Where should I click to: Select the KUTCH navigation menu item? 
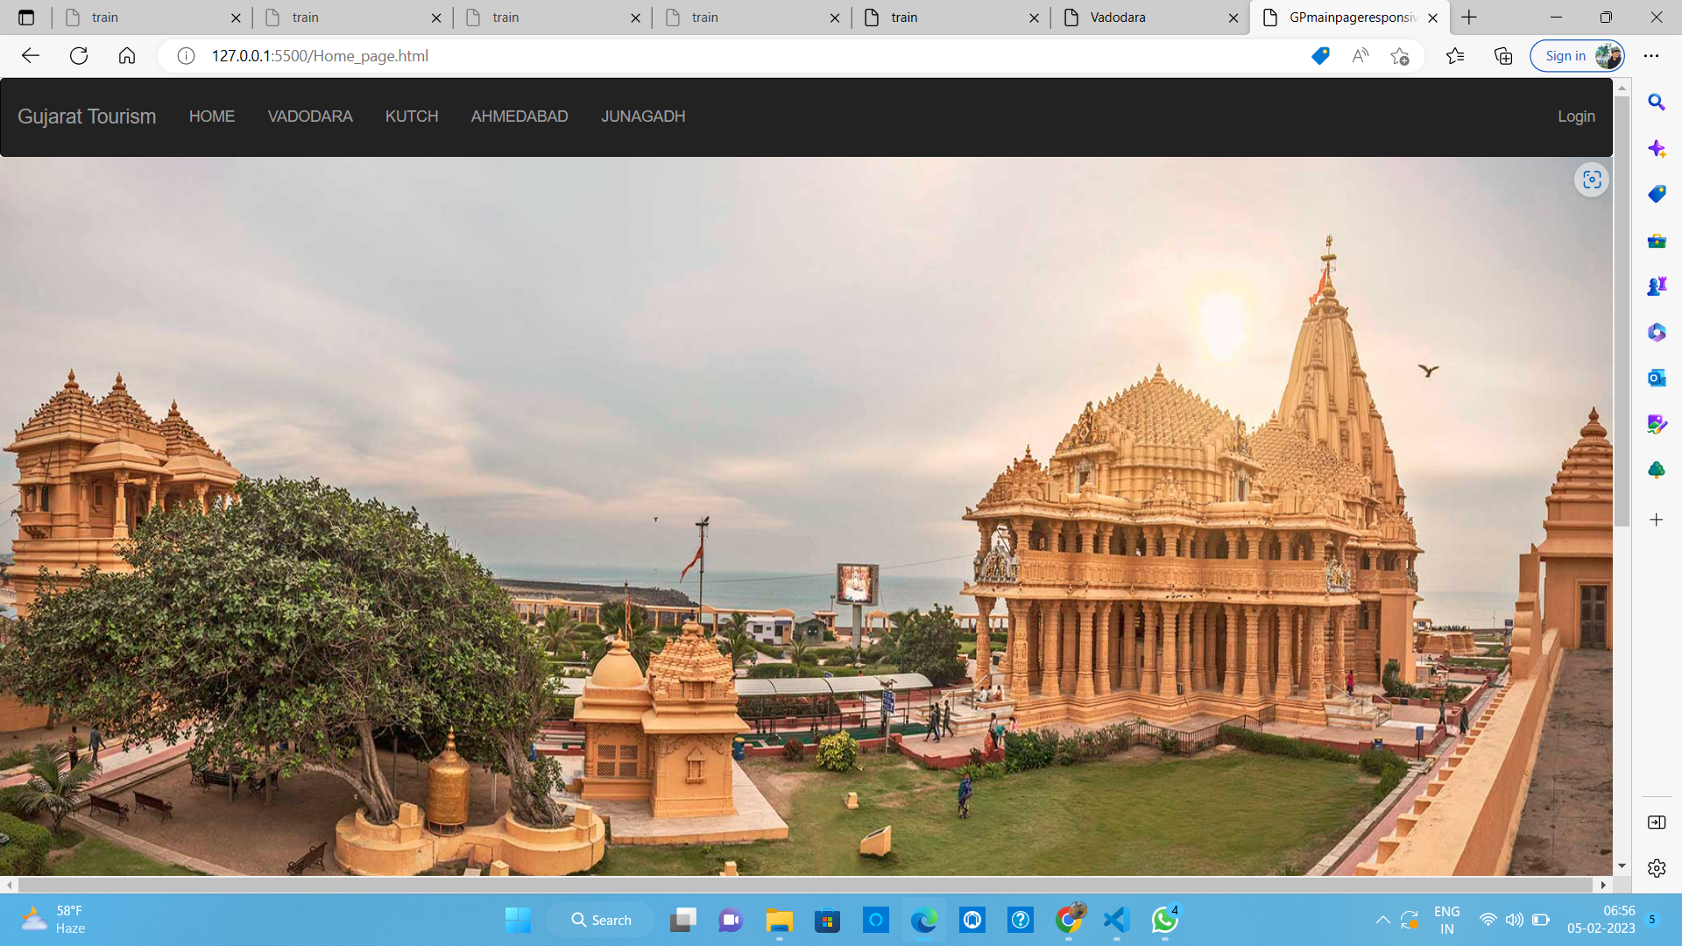[412, 116]
